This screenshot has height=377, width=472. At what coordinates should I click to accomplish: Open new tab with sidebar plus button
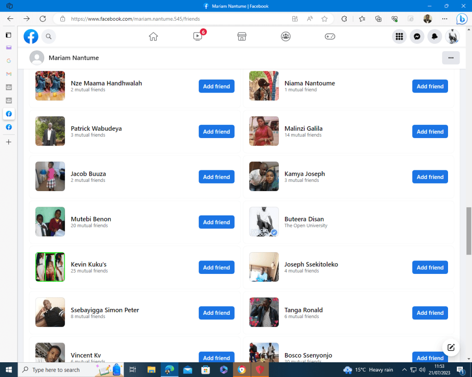[9, 142]
